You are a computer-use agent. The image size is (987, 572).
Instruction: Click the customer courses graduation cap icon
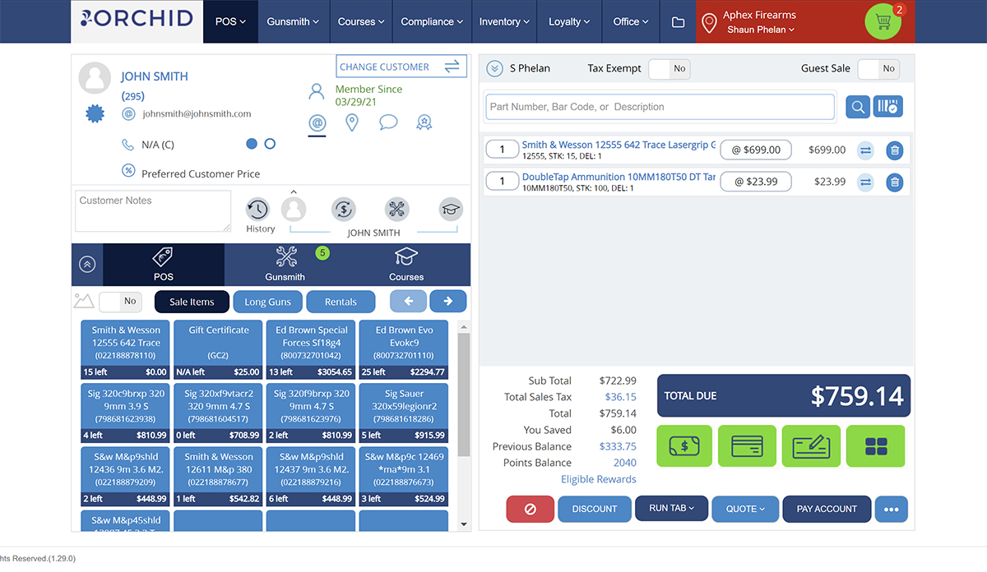[x=451, y=209]
